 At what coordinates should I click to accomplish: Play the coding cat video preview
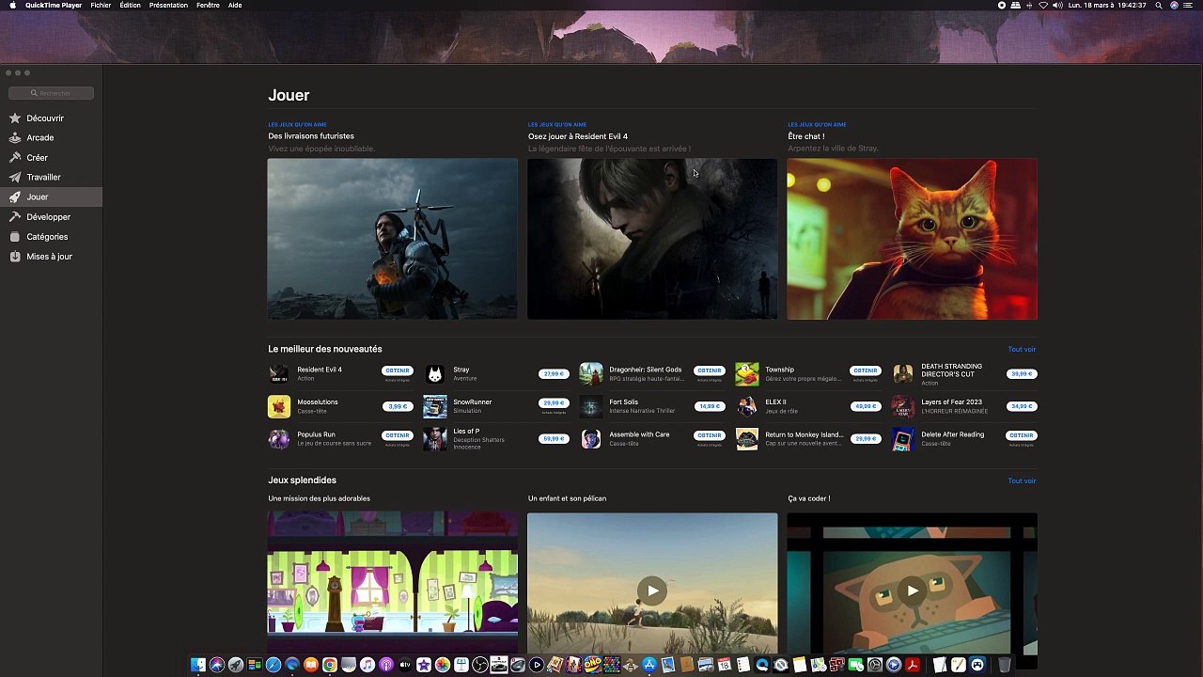912,590
